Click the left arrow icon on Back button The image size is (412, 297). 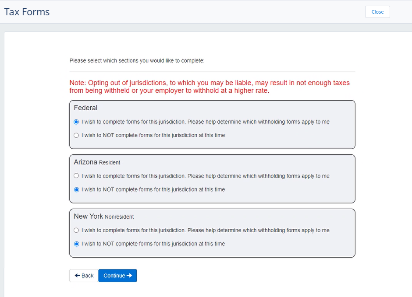77,276
